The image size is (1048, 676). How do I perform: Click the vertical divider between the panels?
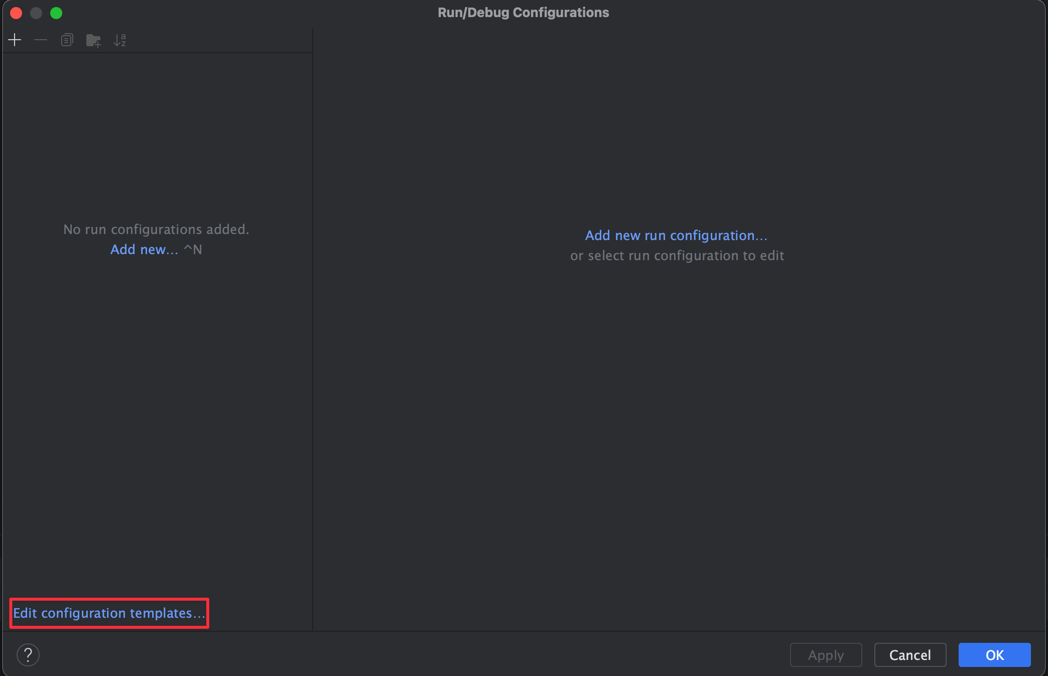click(x=313, y=352)
